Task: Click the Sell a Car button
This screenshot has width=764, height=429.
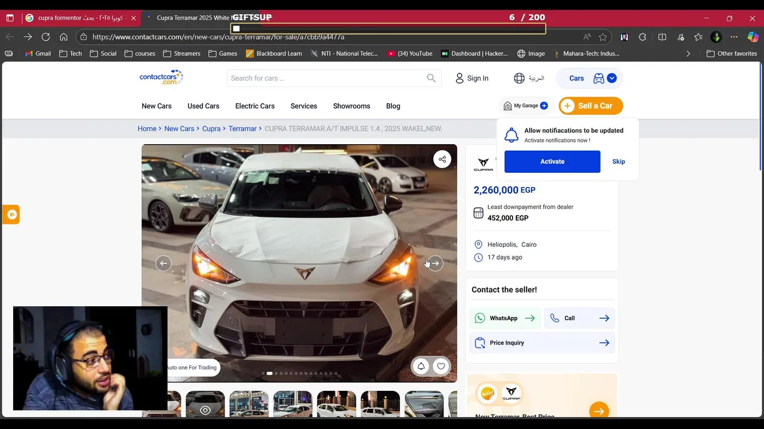Action: (591, 106)
